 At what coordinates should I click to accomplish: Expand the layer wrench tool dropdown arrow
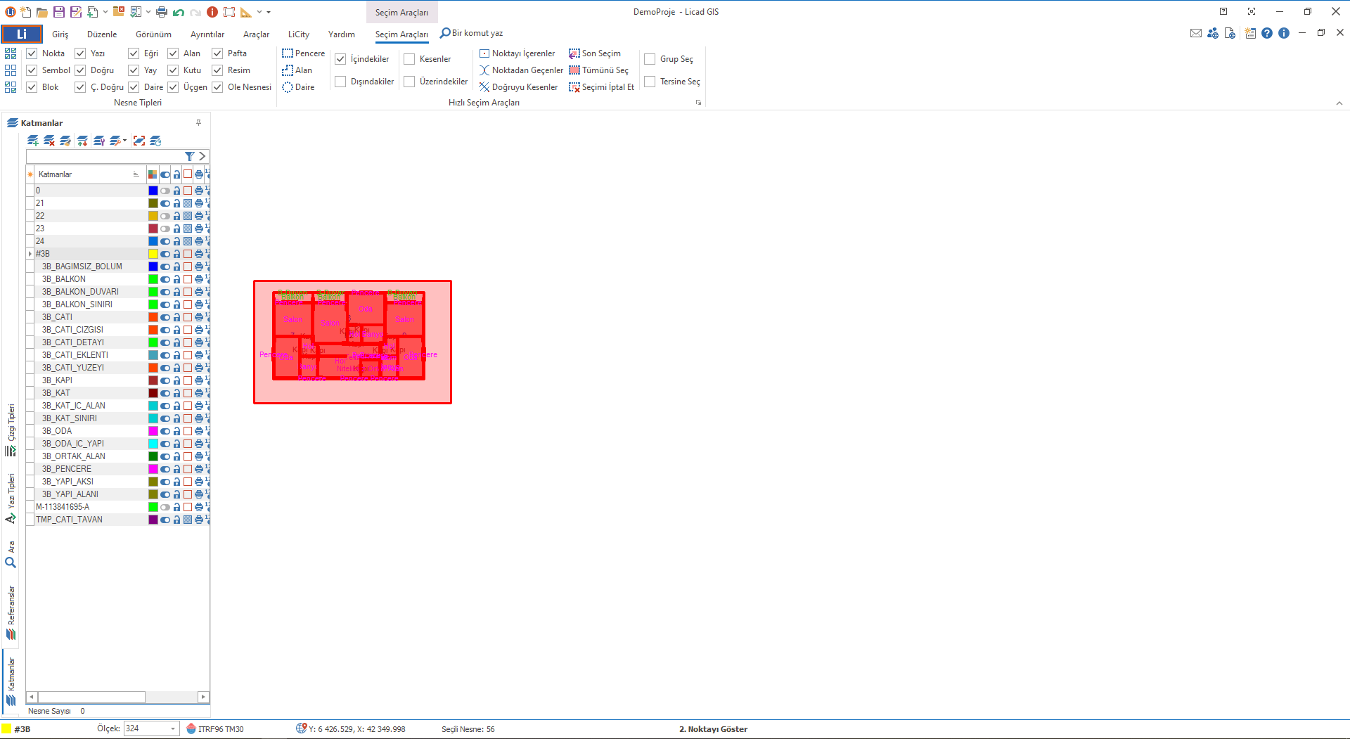click(125, 141)
